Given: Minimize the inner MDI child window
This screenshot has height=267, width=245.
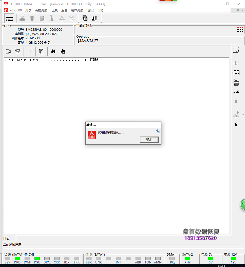Looking at the screenshot, I should click(x=232, y=11).
